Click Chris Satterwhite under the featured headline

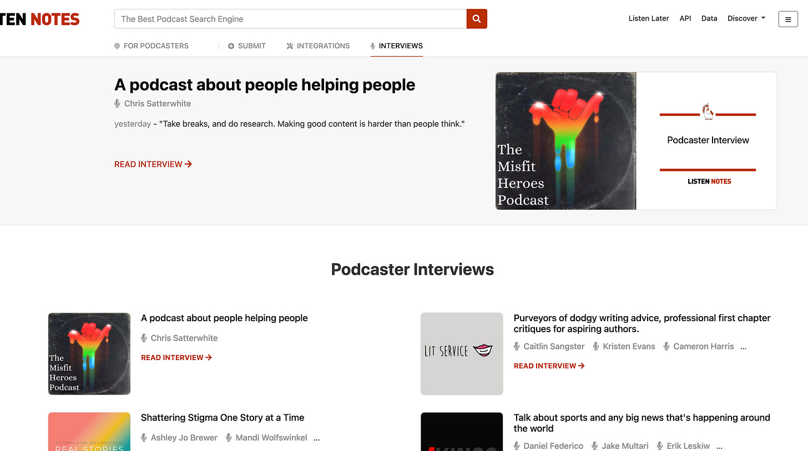158,104
